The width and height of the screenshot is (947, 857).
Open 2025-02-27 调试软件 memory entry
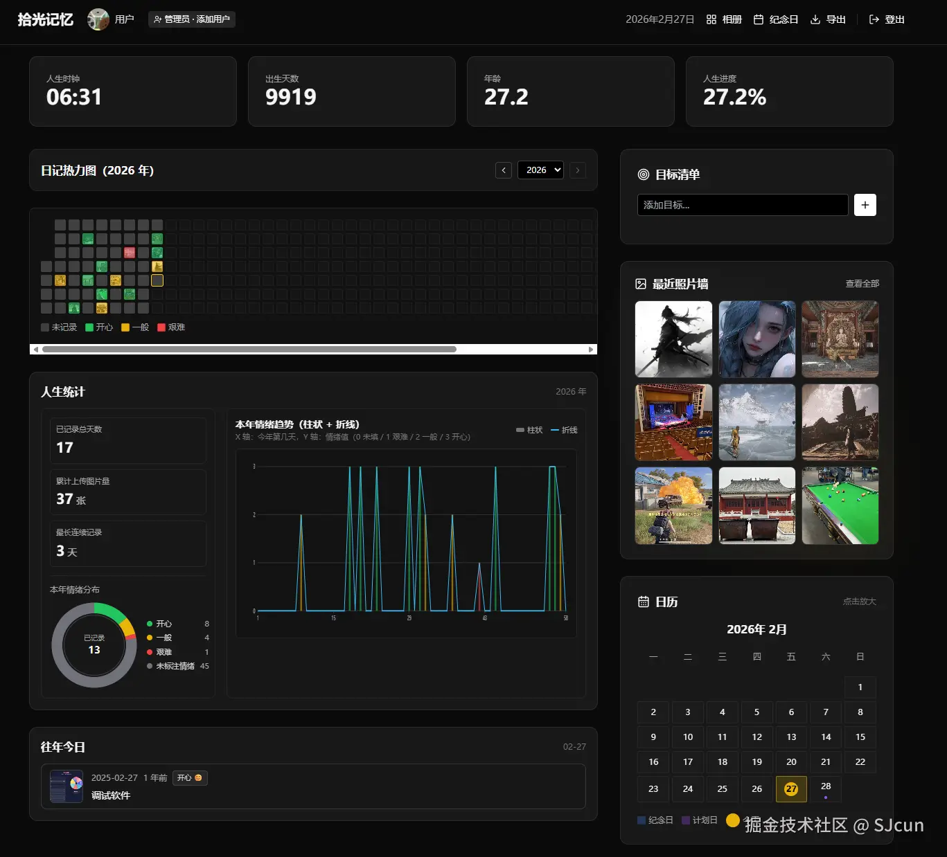pos(313,786)
